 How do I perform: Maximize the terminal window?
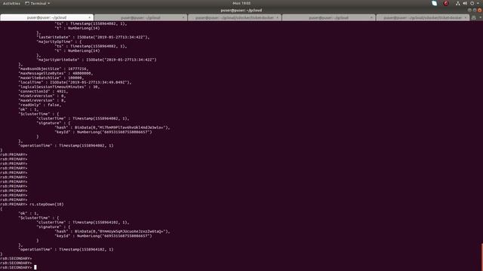coord(475,10)
